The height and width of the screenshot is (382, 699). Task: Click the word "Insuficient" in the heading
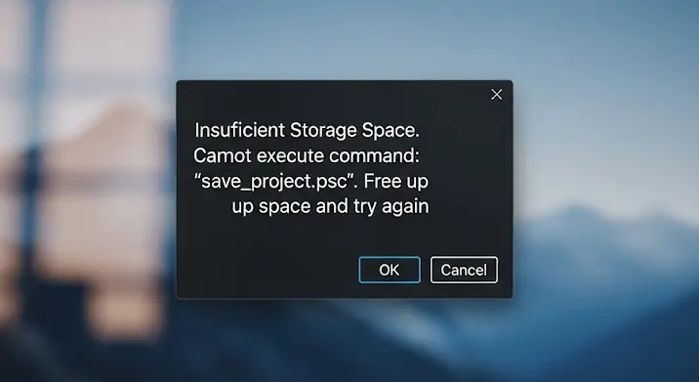240,130
